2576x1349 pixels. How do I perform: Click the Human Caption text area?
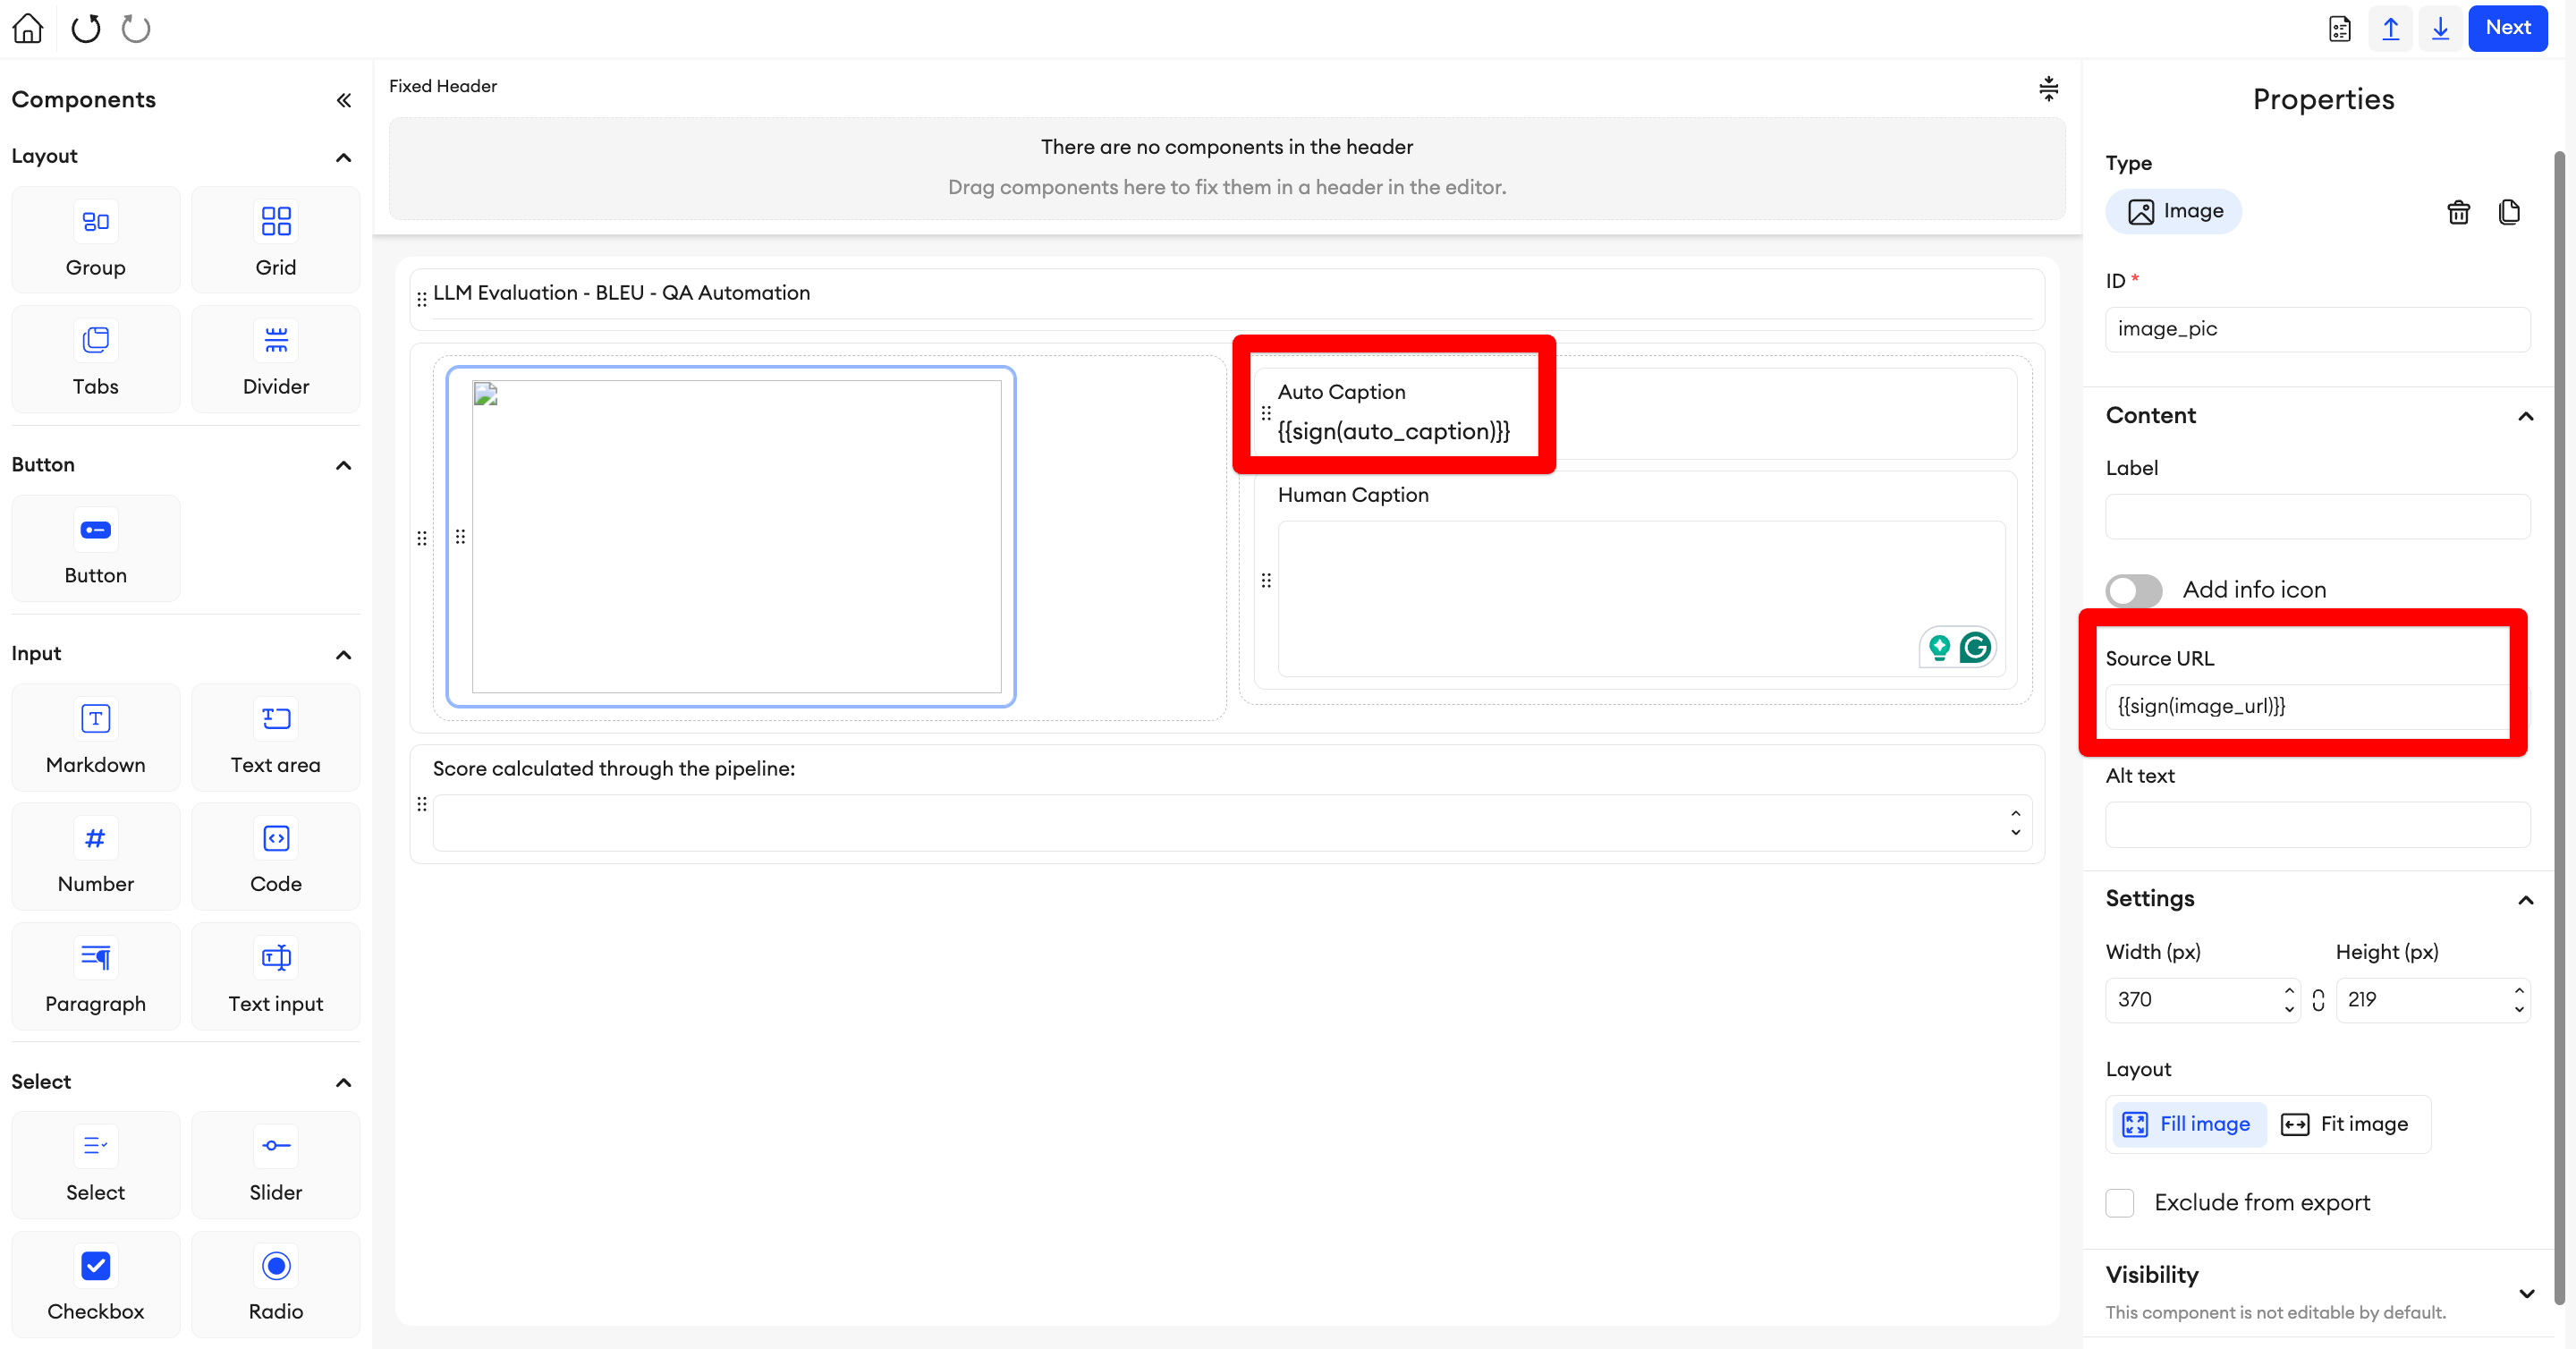(1641, 598)
